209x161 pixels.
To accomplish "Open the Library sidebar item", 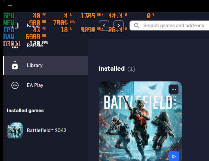I will click(x=46, y=65).
